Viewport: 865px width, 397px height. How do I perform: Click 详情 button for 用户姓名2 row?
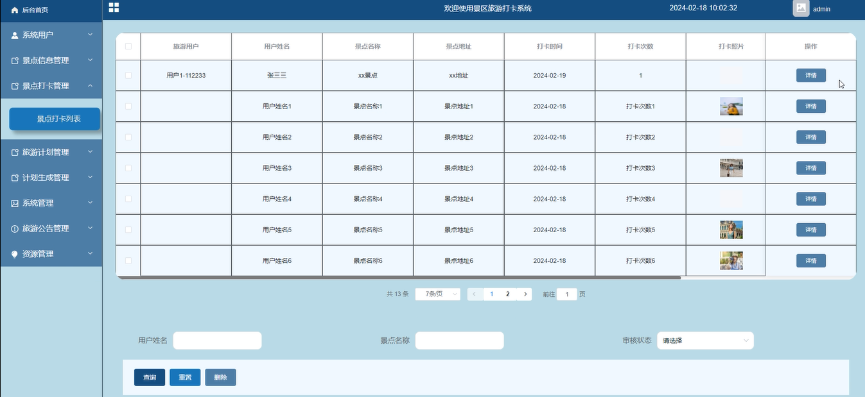tap(811, 137)
